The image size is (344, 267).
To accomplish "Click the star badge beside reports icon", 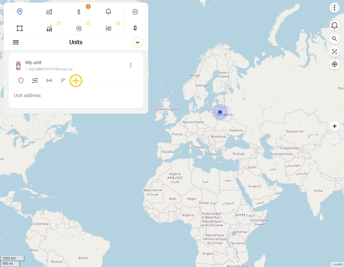I will coord(59,23).
